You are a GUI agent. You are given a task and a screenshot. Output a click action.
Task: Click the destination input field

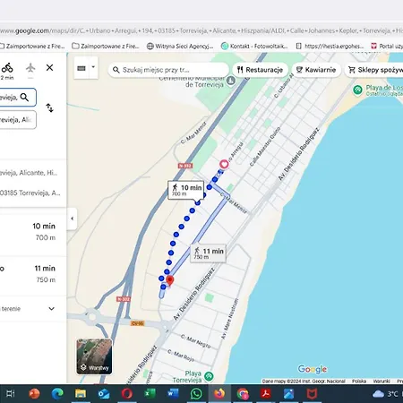(x=18, y=120)
